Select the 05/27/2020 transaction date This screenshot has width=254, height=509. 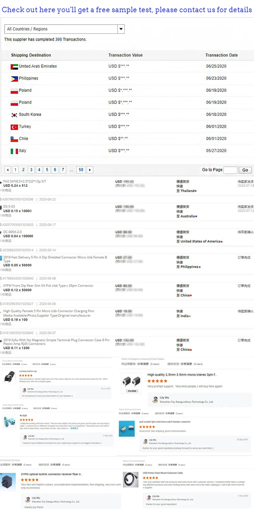[216, 151]
